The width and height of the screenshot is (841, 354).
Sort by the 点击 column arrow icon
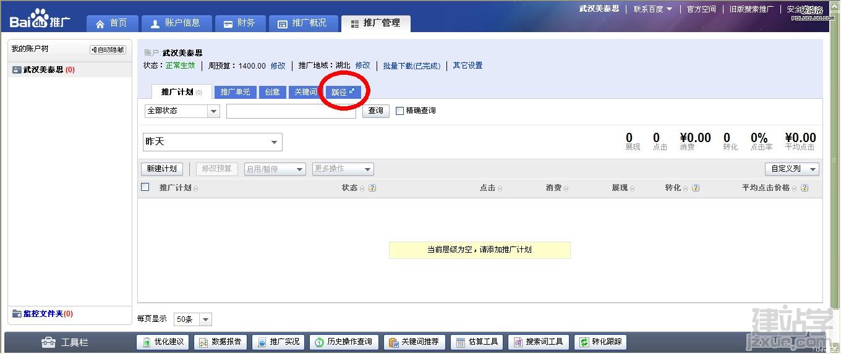click(x=500, y=188)
